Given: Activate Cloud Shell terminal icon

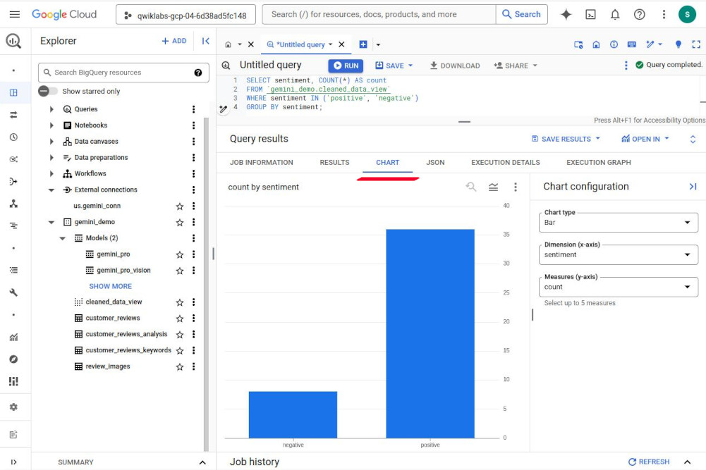Looking at the screenshot, I should pos(590,14).
